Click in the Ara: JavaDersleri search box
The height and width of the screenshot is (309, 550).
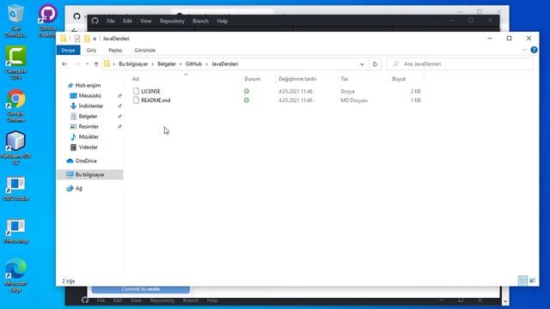pyautogui.click(x=461, y=64)
